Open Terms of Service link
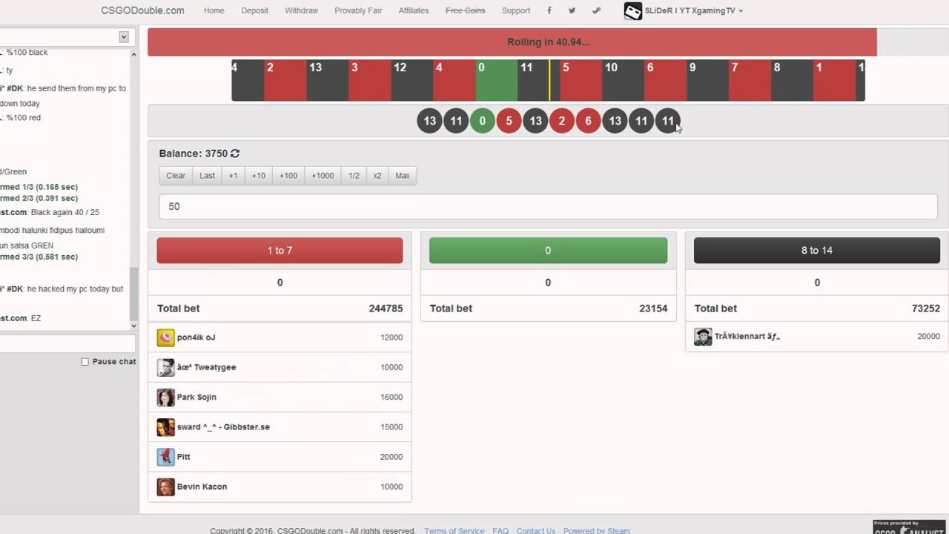 pyautogui.click(x=454, y=530)
